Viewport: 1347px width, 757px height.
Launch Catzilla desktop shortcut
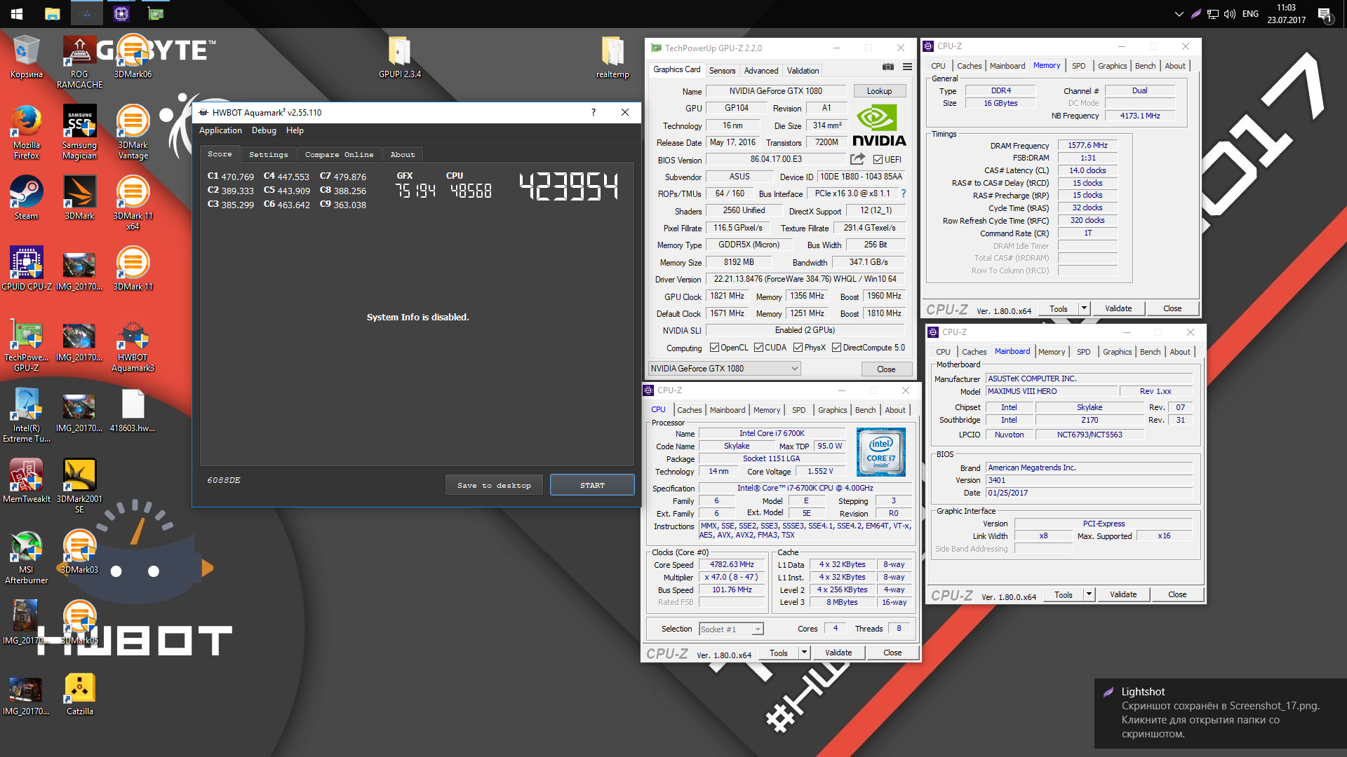79,694
